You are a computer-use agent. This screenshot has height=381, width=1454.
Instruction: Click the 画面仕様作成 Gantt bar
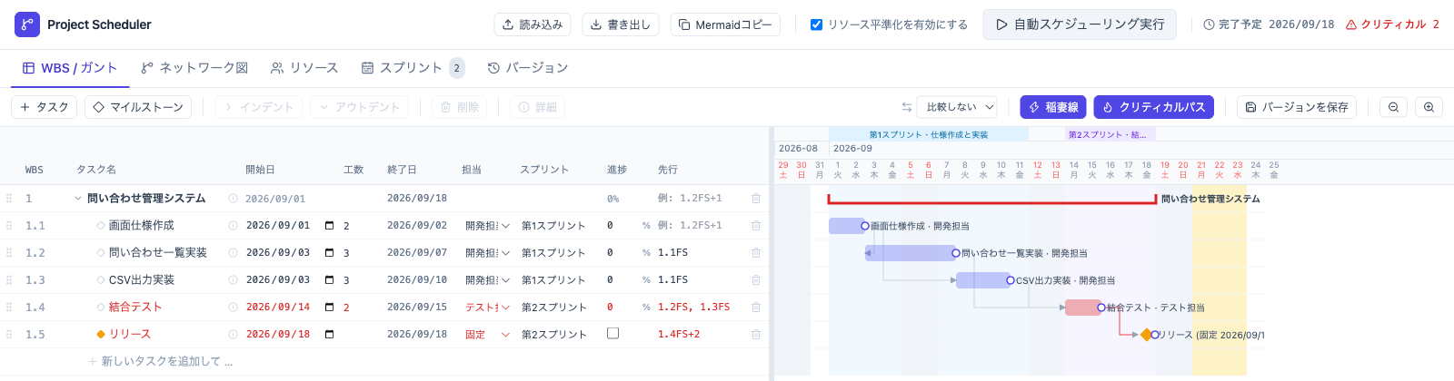(846, 226)
